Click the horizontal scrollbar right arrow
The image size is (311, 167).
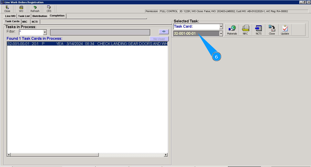tap(166, 155)
